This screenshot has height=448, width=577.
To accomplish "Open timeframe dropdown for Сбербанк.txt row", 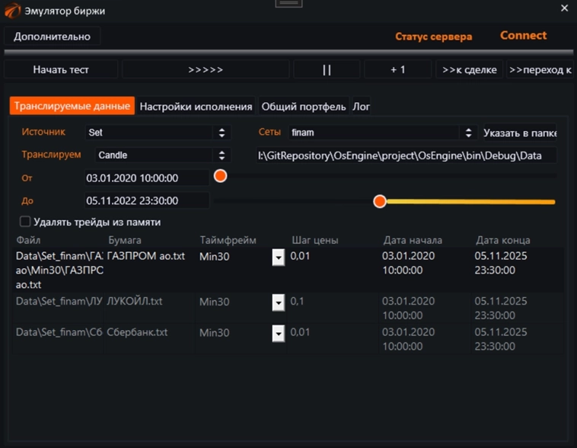I will [x=278, y=334].
